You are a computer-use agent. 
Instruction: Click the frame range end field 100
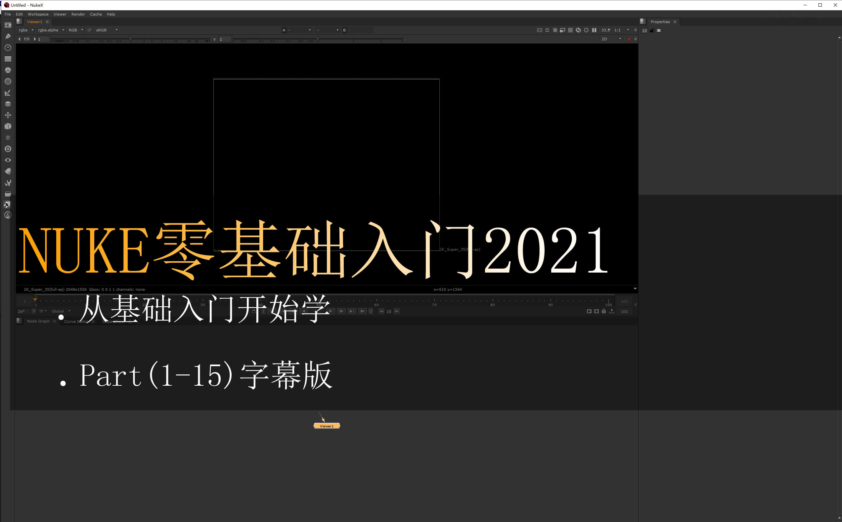pyautogui.click(x=624, y=301)
